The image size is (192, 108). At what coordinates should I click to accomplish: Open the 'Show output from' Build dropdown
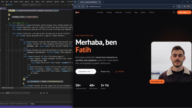(18, 93)
